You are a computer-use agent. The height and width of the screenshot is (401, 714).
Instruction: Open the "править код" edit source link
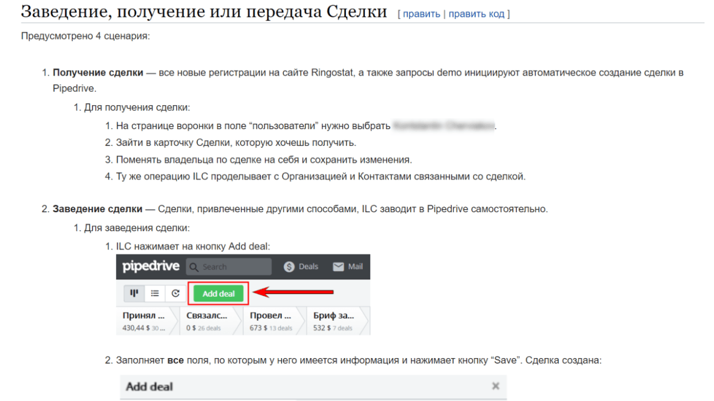coord(476,14)
